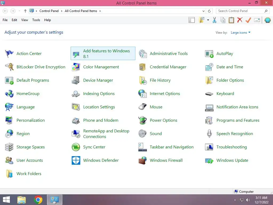Open the Location Settings link
The height and width of the screenshot is (205, 273).
click(x=99, y=107)
